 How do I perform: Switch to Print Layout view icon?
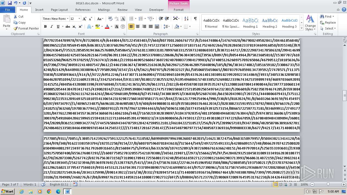point(276,184)
